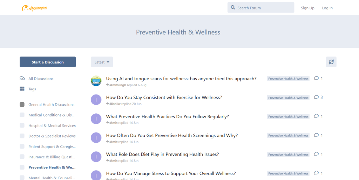Click the search magnifier icon
Screen dimensions: 359x180
233,8
